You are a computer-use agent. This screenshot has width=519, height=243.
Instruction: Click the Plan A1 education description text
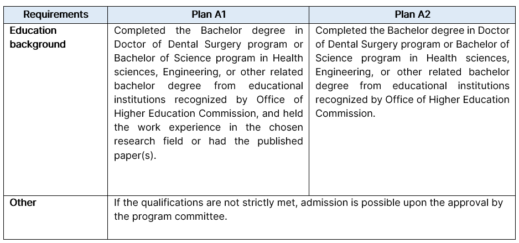click(208, 92)
